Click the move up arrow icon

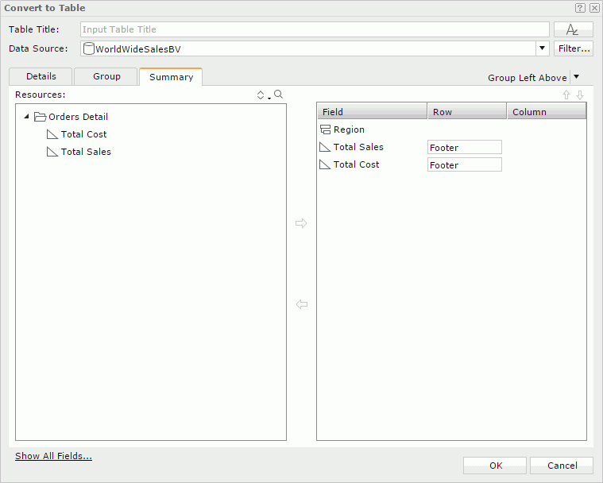click(x=566, y=95)
